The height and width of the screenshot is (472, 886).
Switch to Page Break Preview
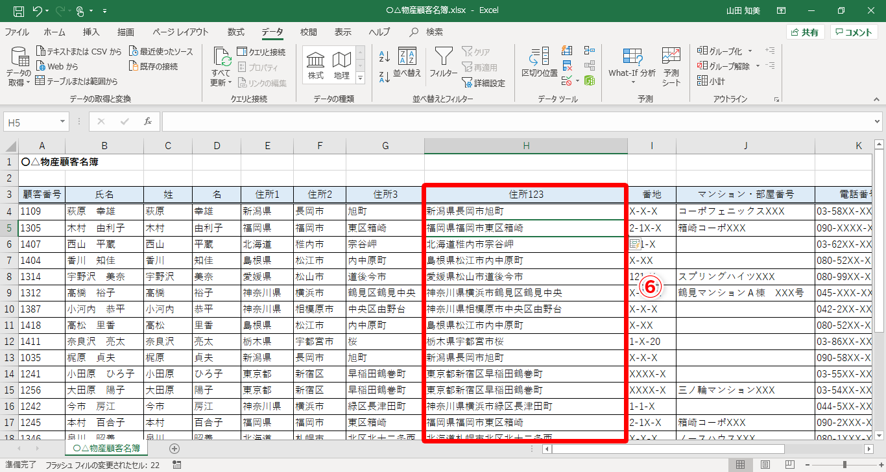click(x=790, y=465)
